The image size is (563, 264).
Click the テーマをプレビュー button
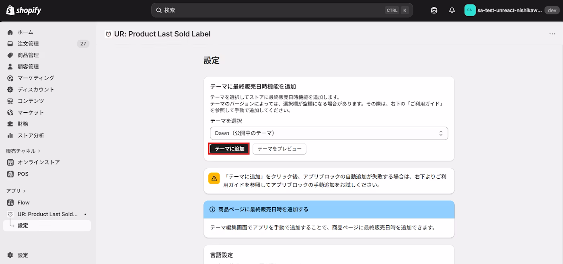click(279, 148)
